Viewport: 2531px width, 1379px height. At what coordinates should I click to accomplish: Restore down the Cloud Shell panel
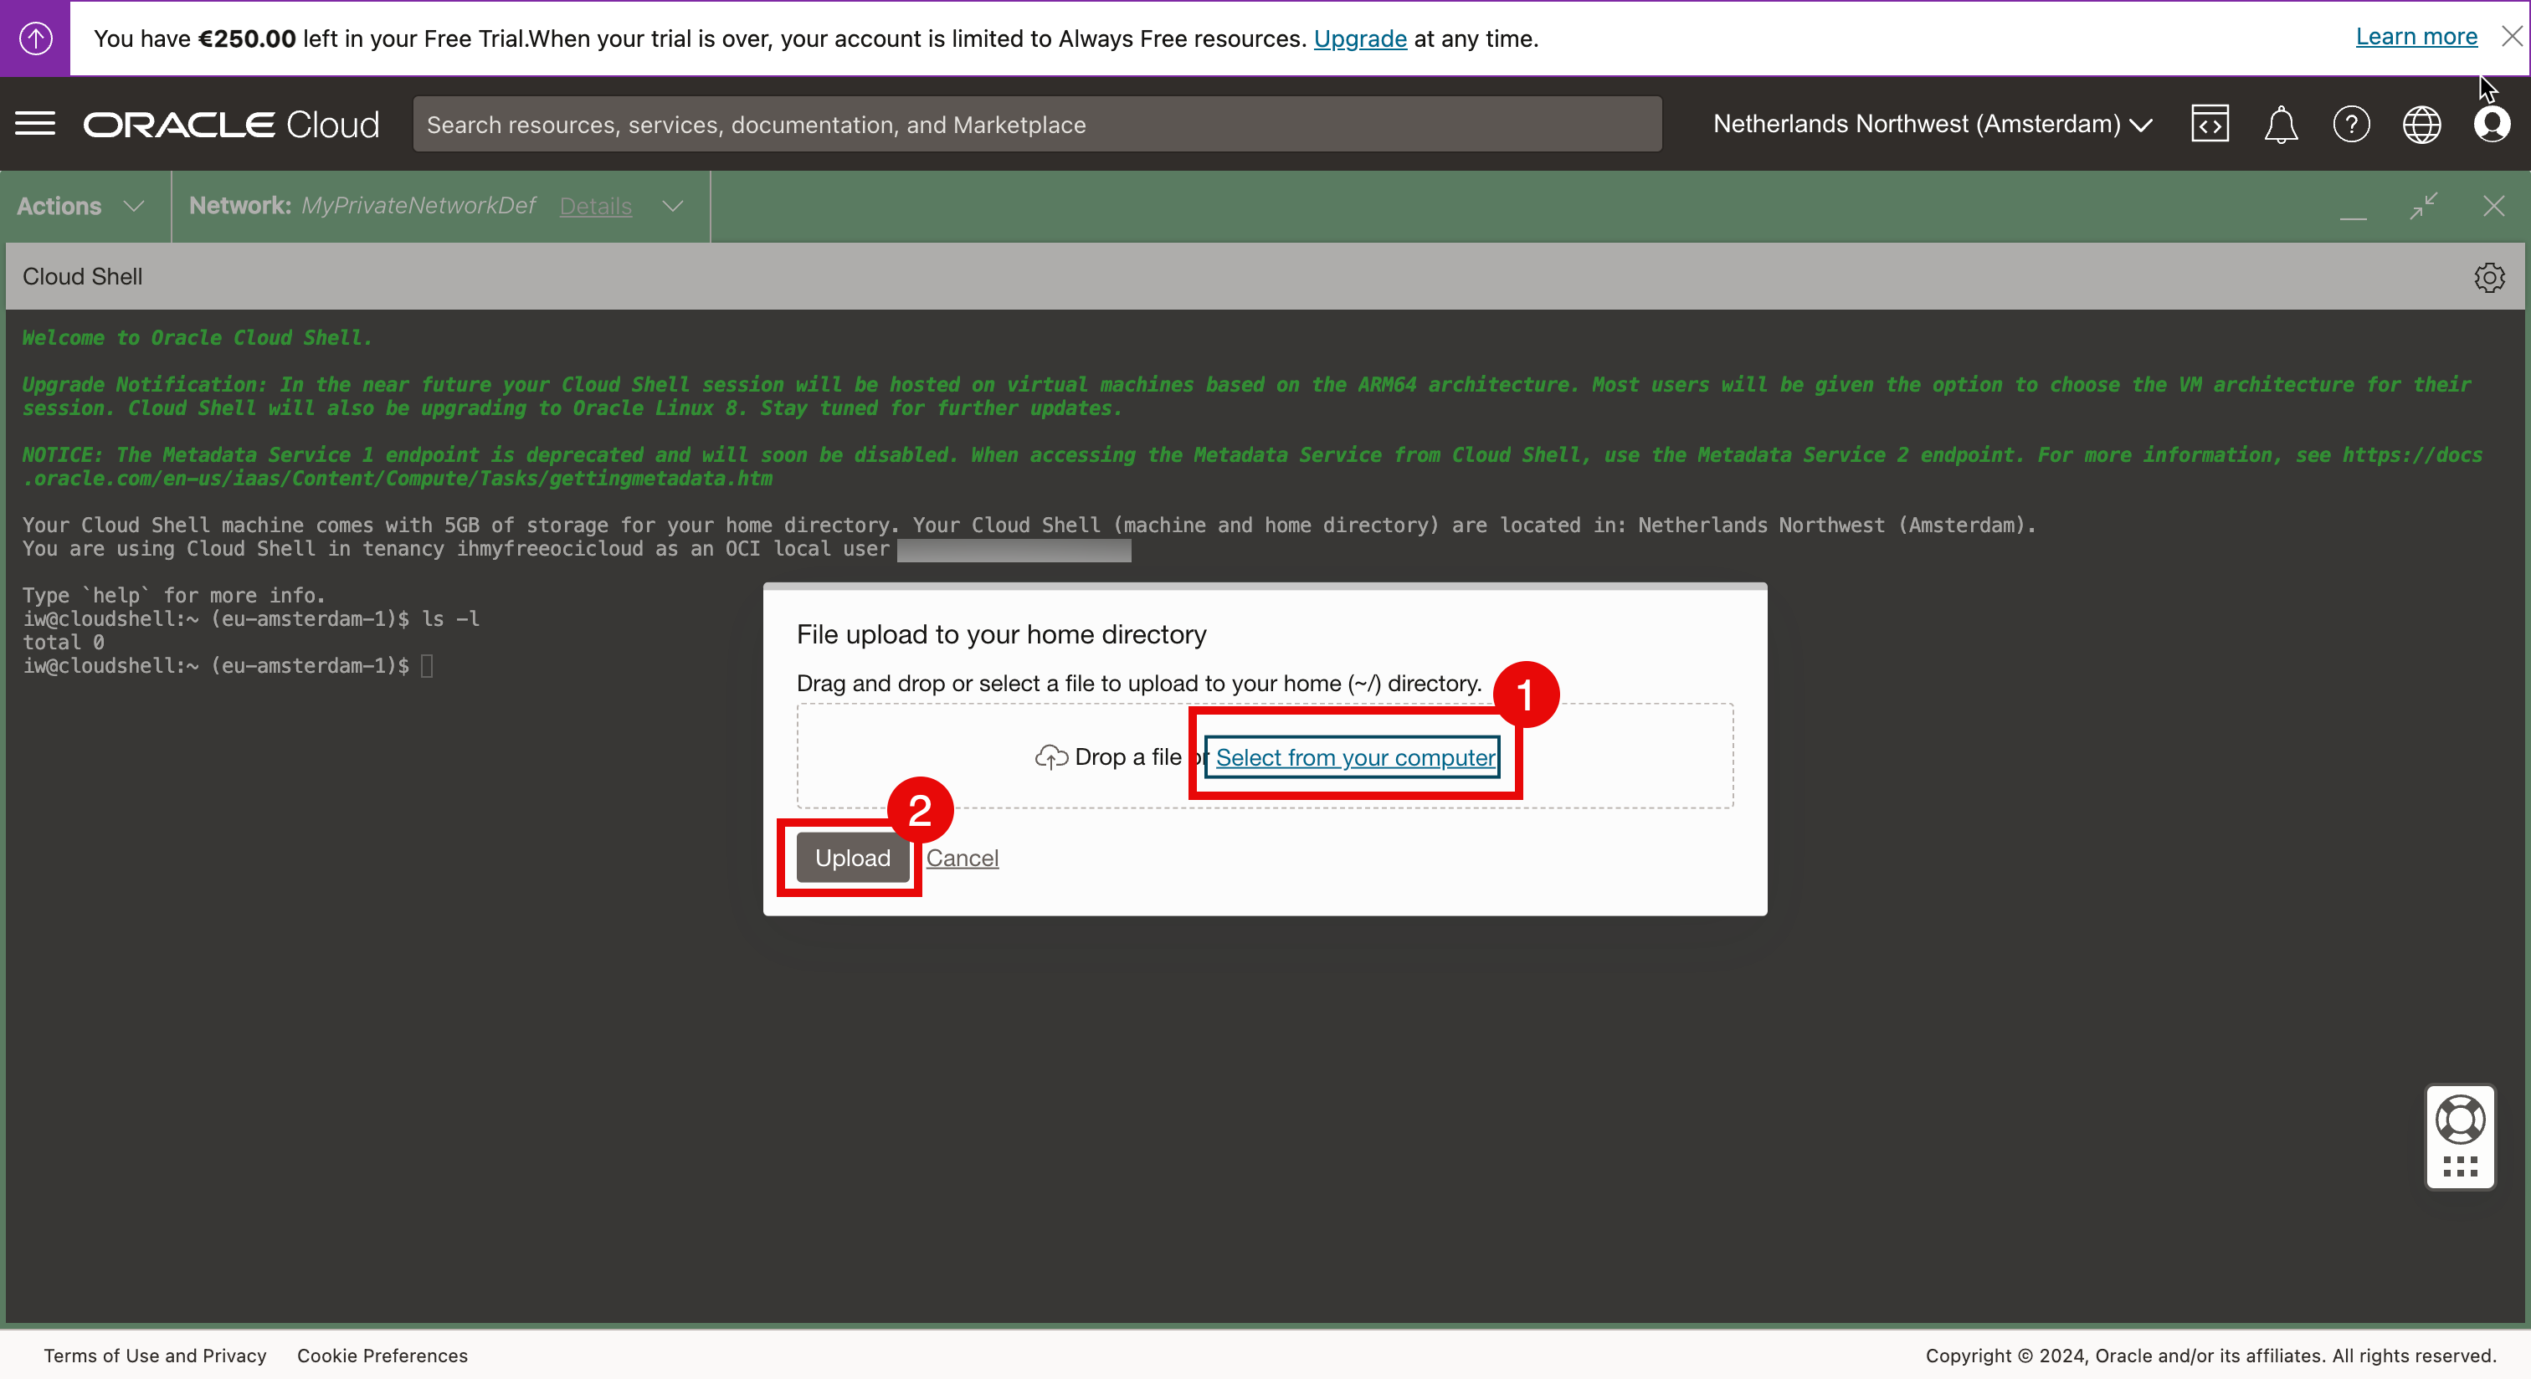click(x=2424, y=205)
